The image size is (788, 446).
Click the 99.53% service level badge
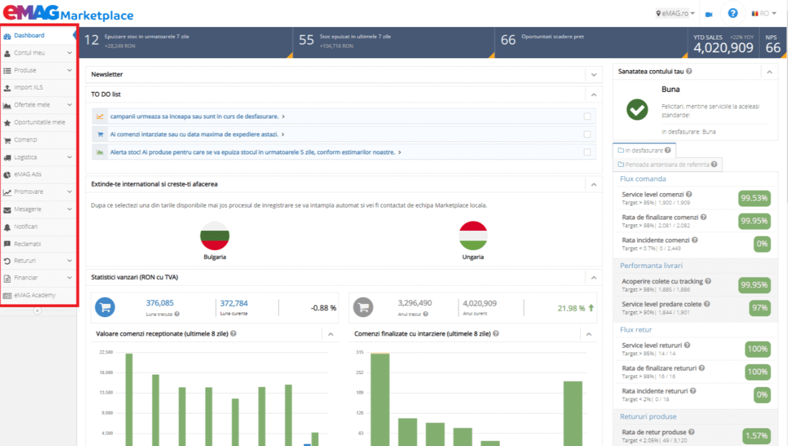coord(754,198)
